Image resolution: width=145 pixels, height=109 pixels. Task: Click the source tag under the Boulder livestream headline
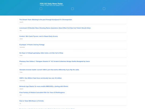point(21,30)
